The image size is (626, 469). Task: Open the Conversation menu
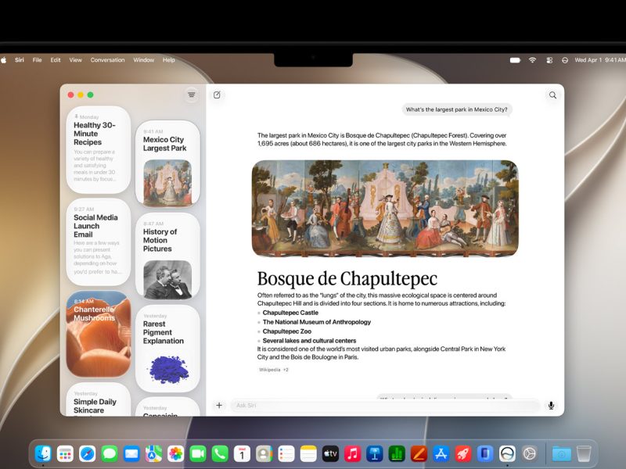click(107, 60)
